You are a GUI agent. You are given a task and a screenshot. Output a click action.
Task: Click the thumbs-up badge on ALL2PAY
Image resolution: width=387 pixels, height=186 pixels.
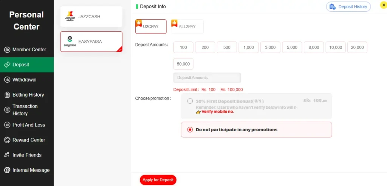(x=174, y=23)
